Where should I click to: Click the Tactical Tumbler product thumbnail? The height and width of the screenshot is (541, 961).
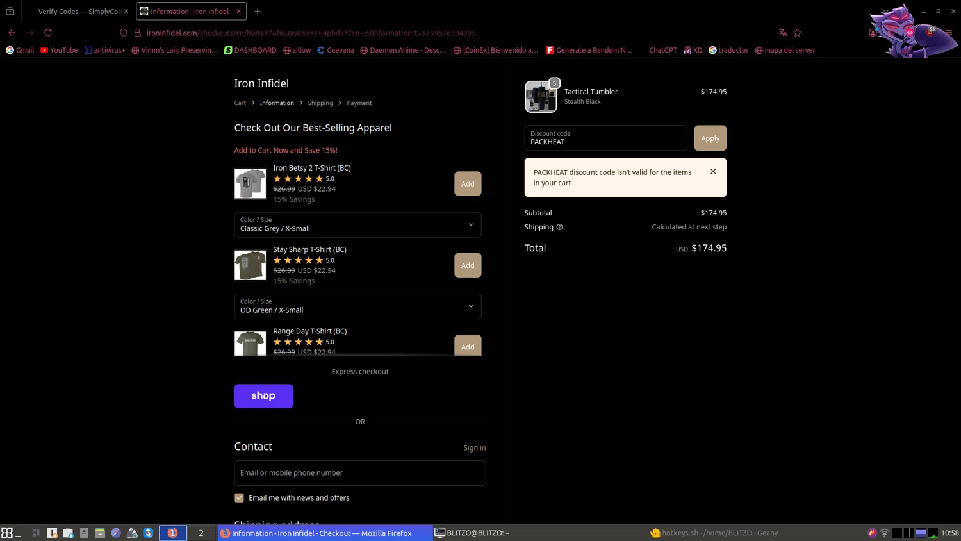[x=541, y=97]
